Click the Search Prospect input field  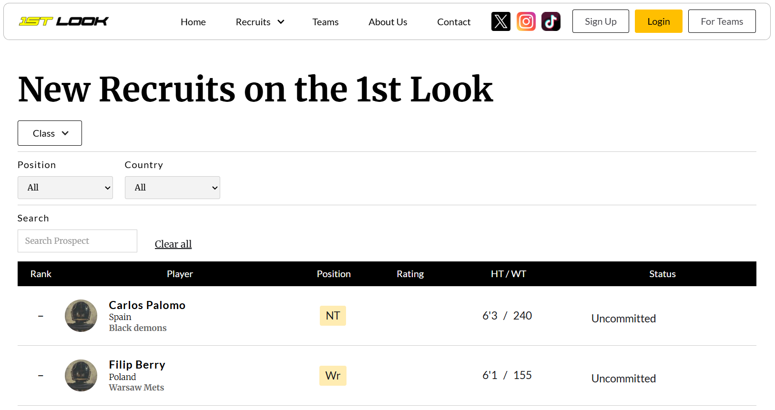pos(77,240)
